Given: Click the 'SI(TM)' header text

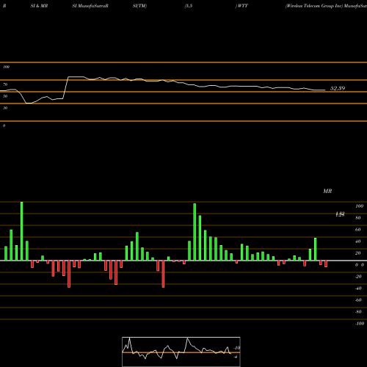Looking at the screenshot, I should pos(139,6).
